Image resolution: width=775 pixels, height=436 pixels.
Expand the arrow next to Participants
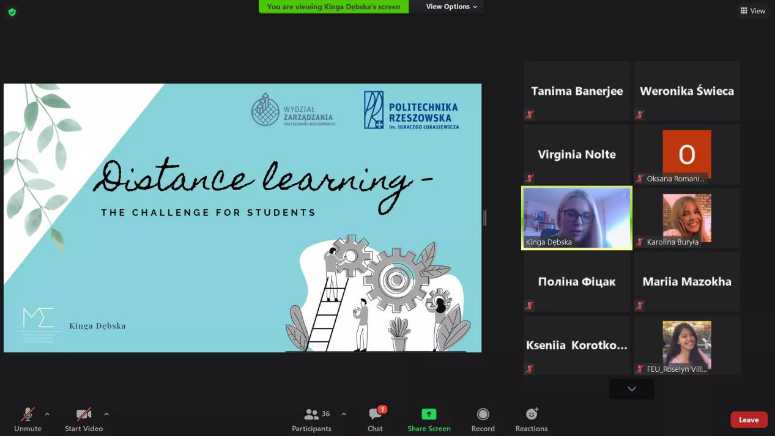point(344,414)
